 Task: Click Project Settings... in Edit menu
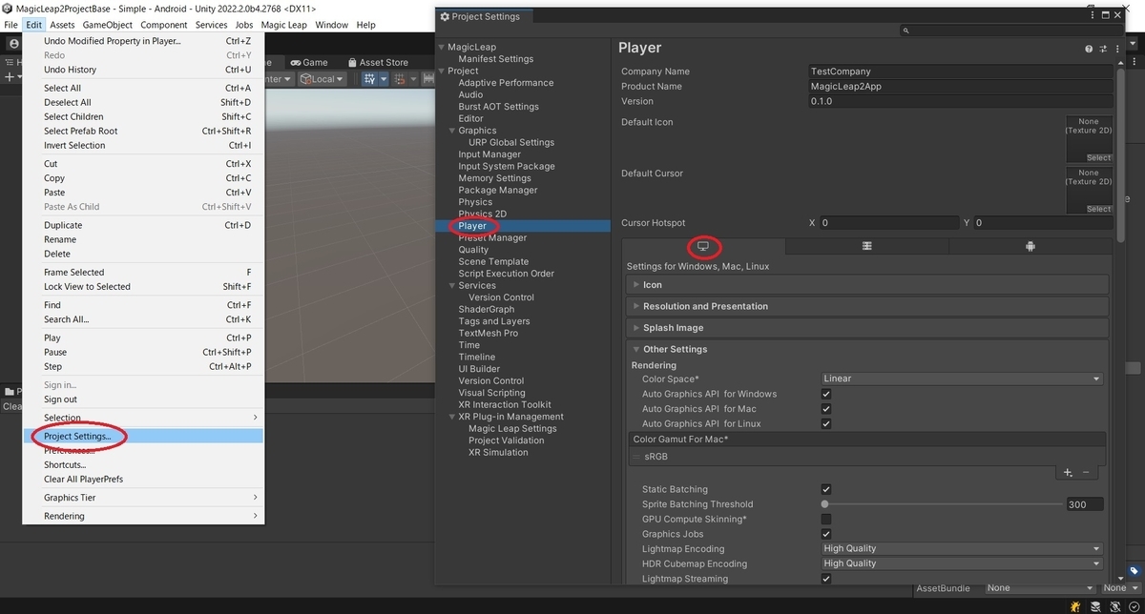point(143,436)
